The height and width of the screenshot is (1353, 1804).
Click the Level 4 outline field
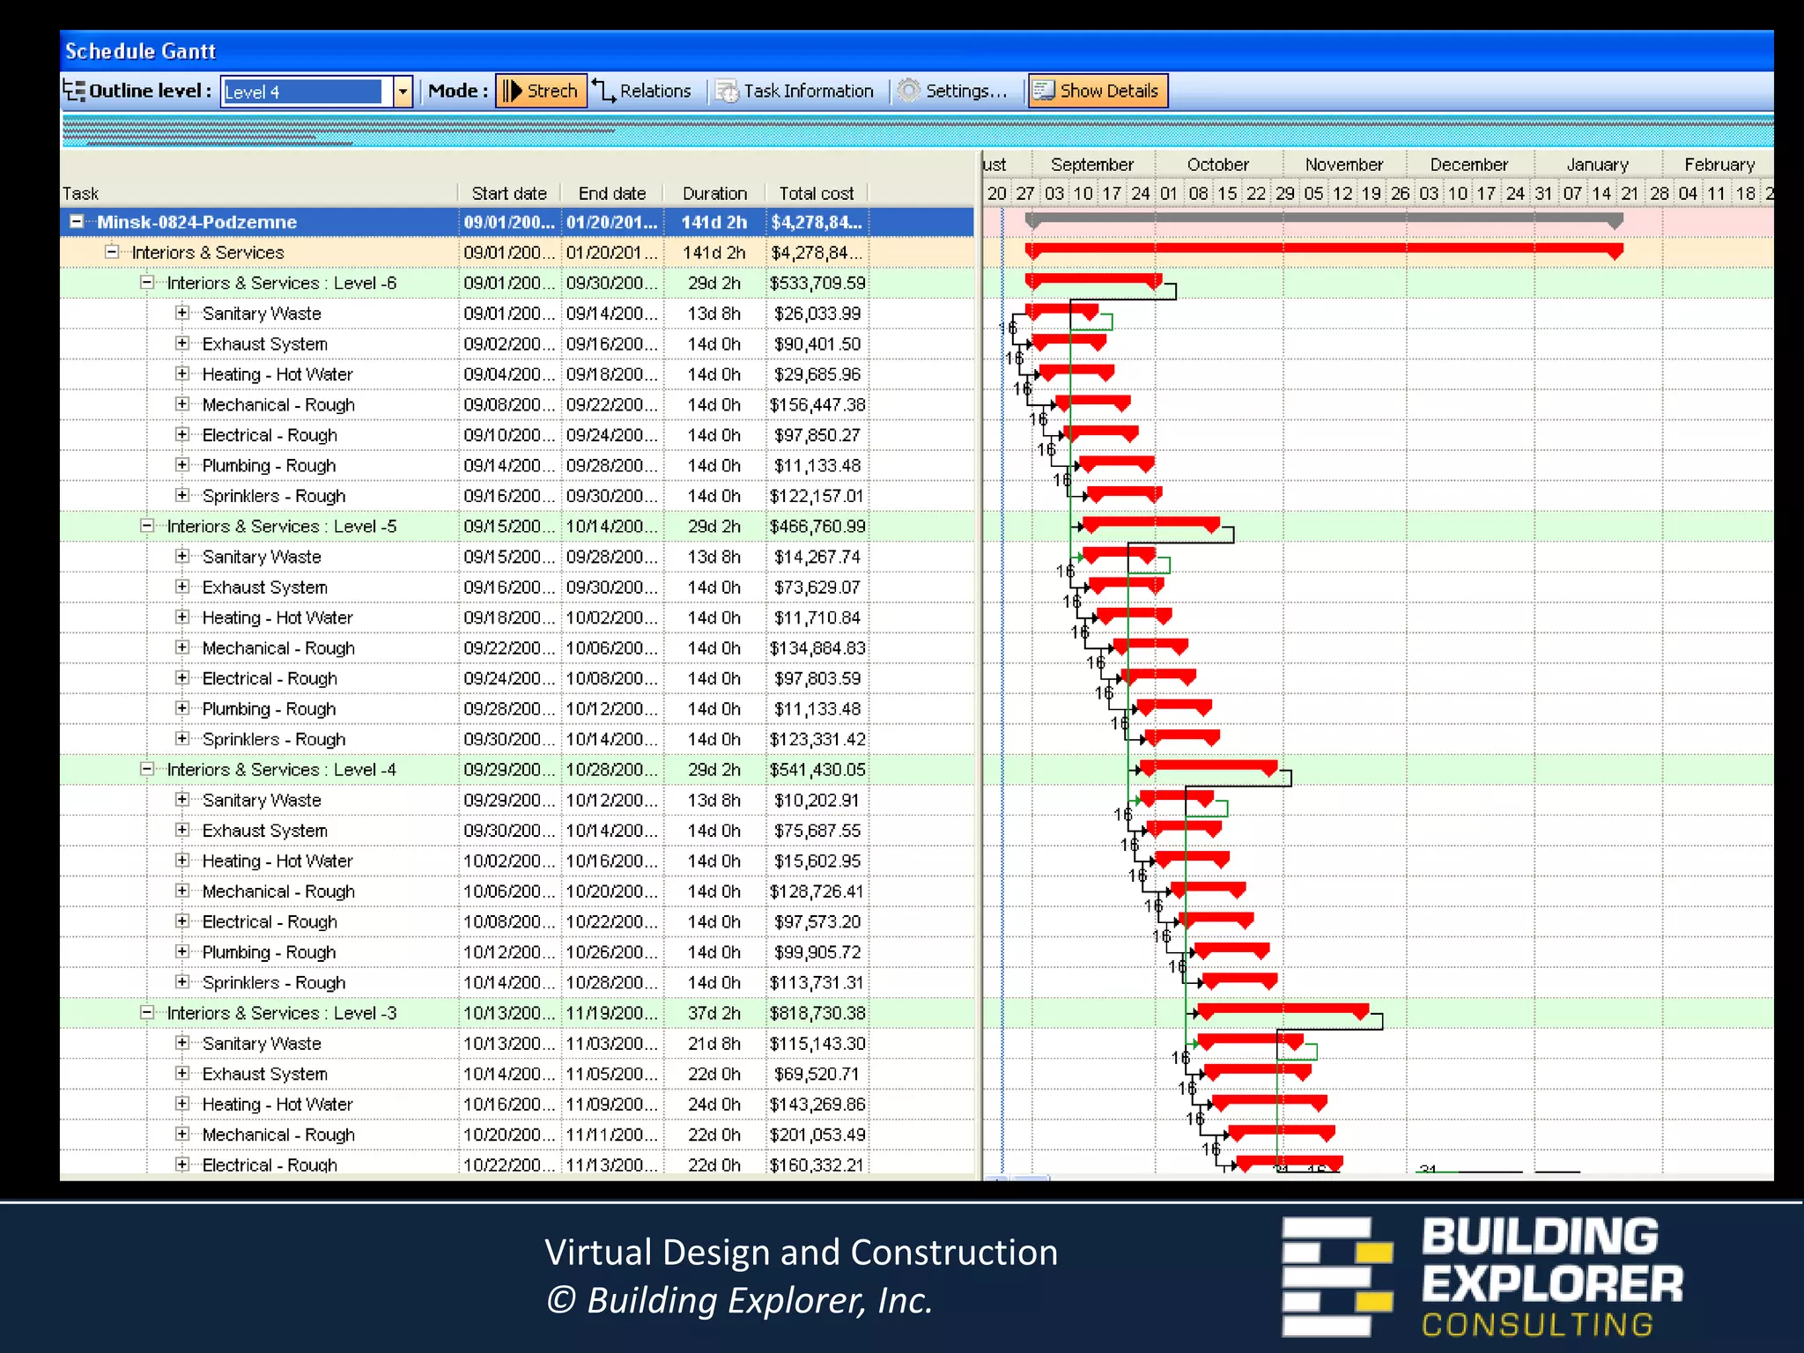(x=305, y=92)
